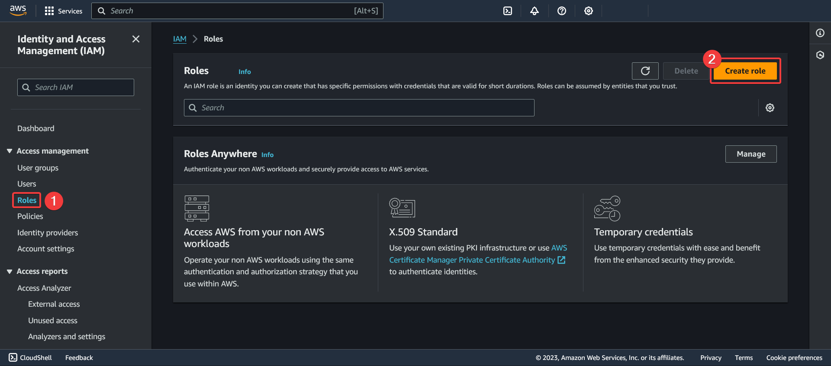Click the X.509 Standard heading

(423, 232)
